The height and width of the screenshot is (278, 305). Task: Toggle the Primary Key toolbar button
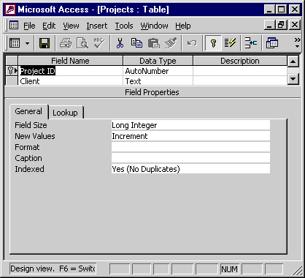(x=213, y=43)
